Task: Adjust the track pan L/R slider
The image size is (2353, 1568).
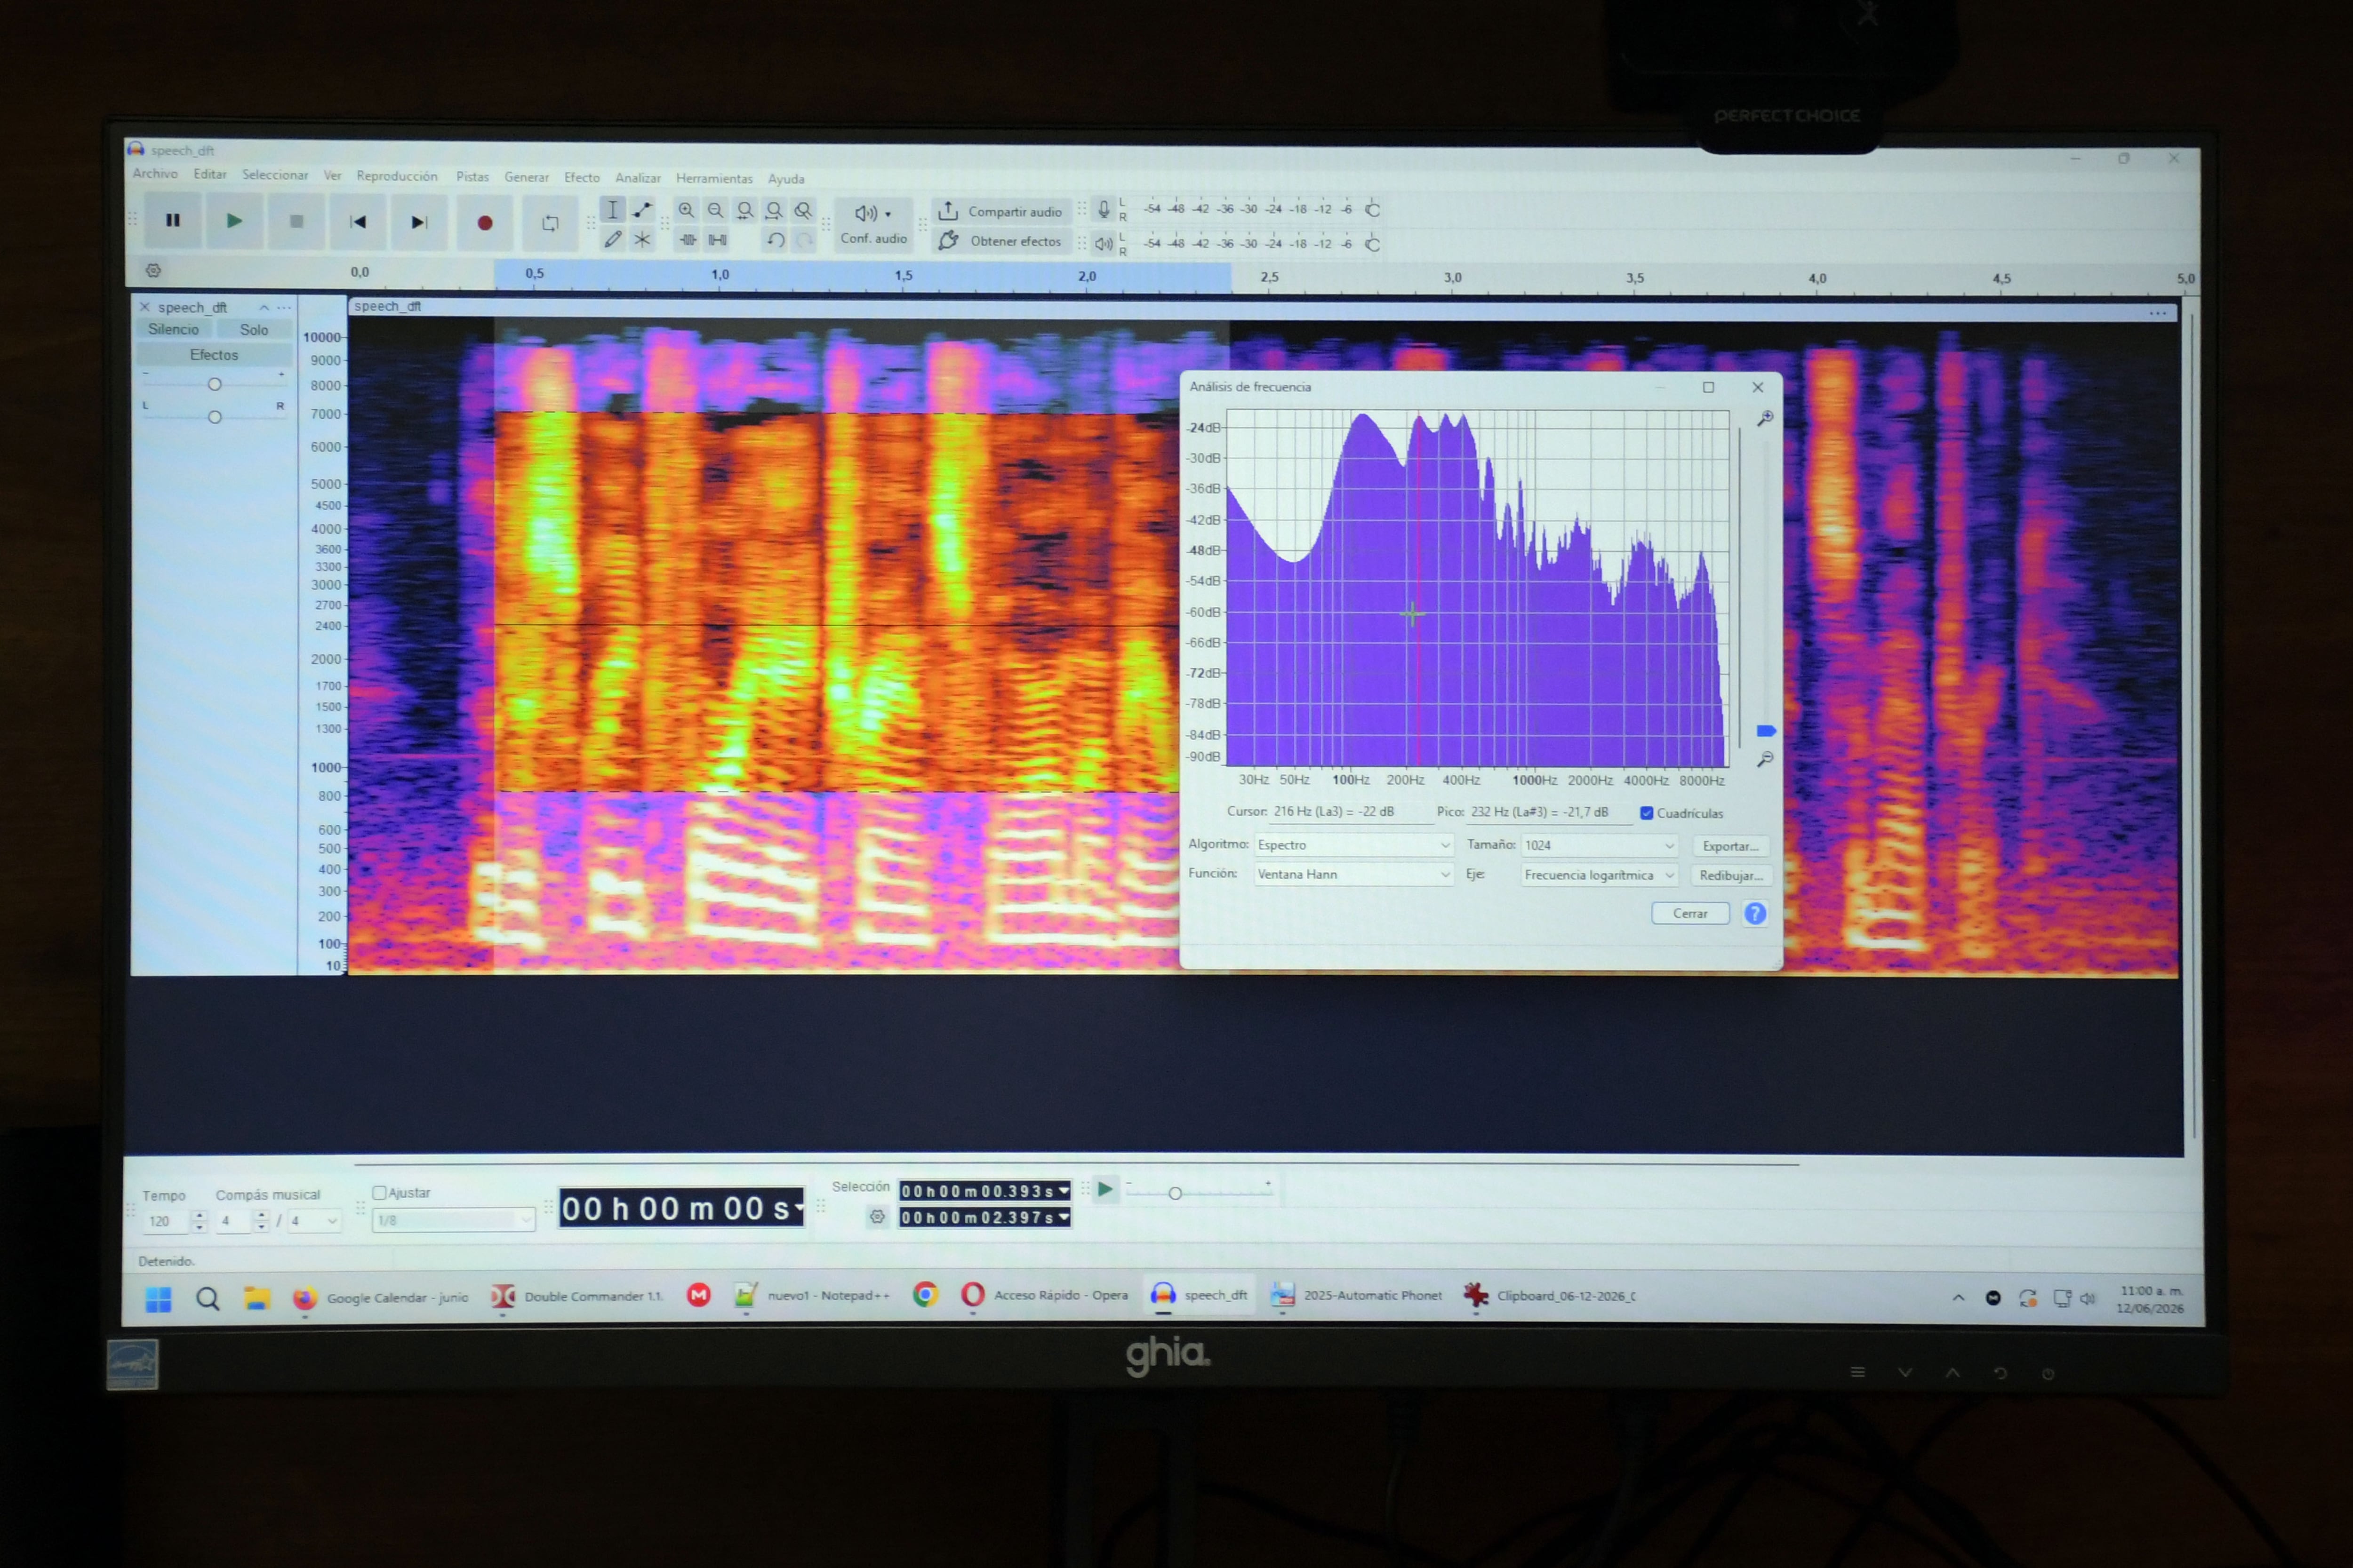Action: (x=214, y=417)
